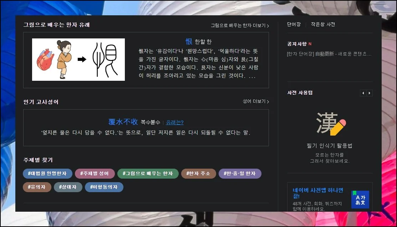
Task: Click the 유래는? link
Action: [x=175, y=122]
